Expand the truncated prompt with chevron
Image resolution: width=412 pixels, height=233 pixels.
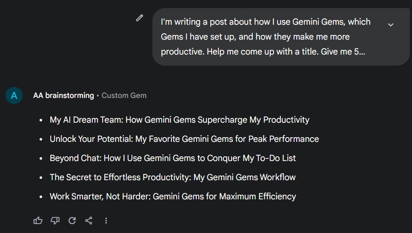[x=391, y=25]
